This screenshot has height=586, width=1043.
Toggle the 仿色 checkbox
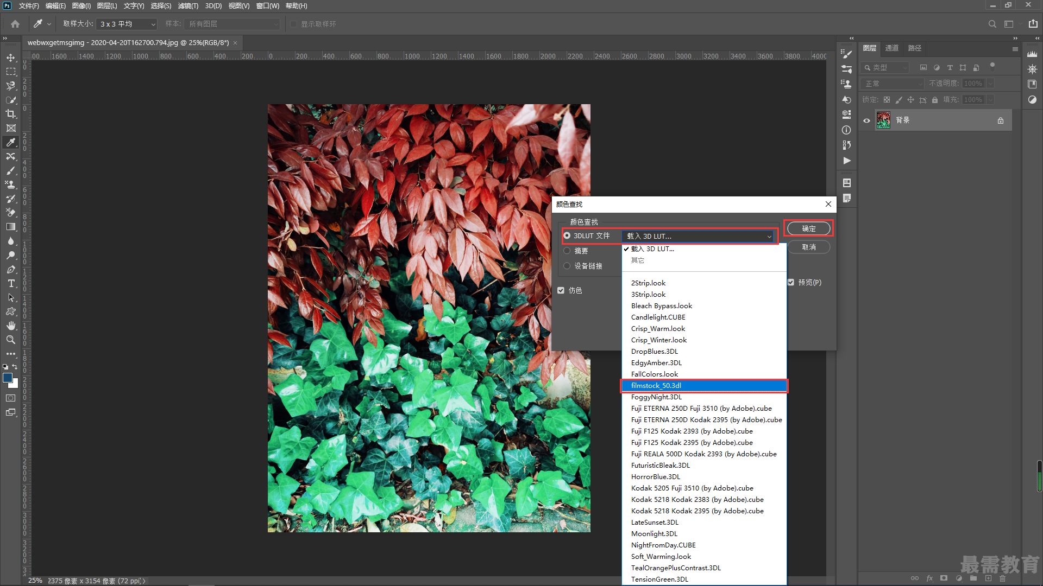pos(561,290)
